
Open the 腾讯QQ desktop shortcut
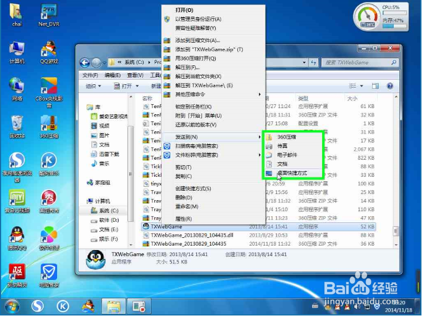click(17, 238)
